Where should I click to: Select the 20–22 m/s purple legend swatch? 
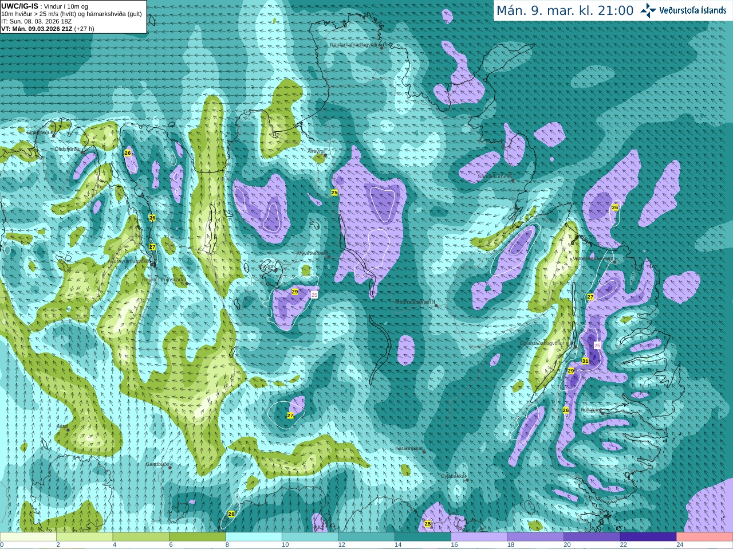(592, 537)
